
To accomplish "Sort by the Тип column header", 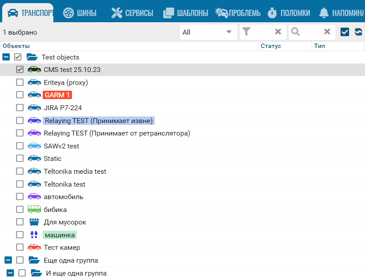I will (x=338, y=46).
